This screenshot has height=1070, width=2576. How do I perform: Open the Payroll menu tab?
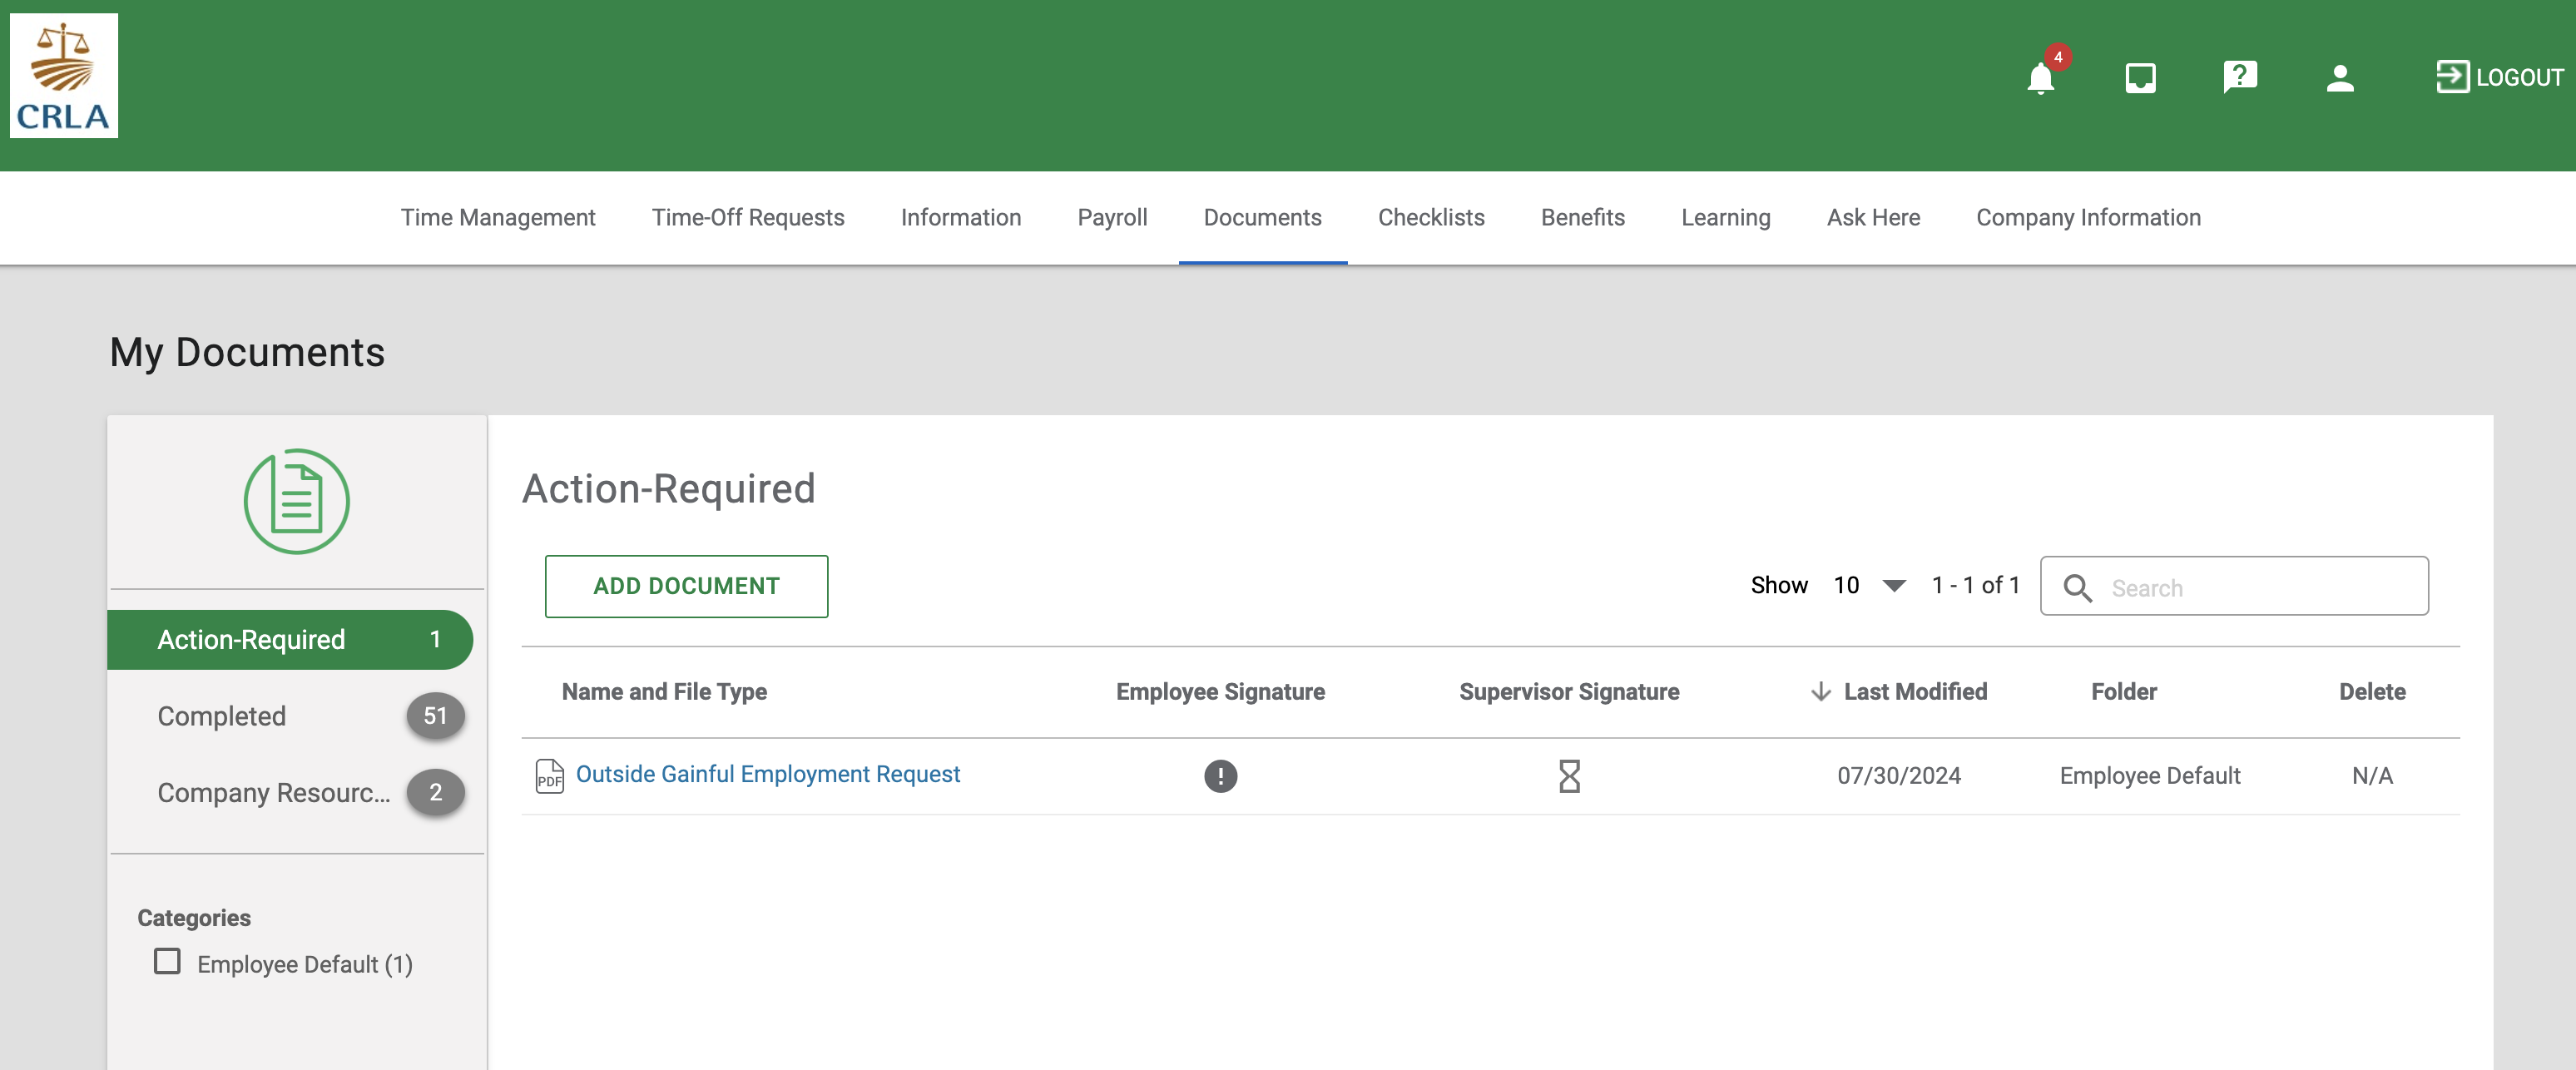[1111, 218]
